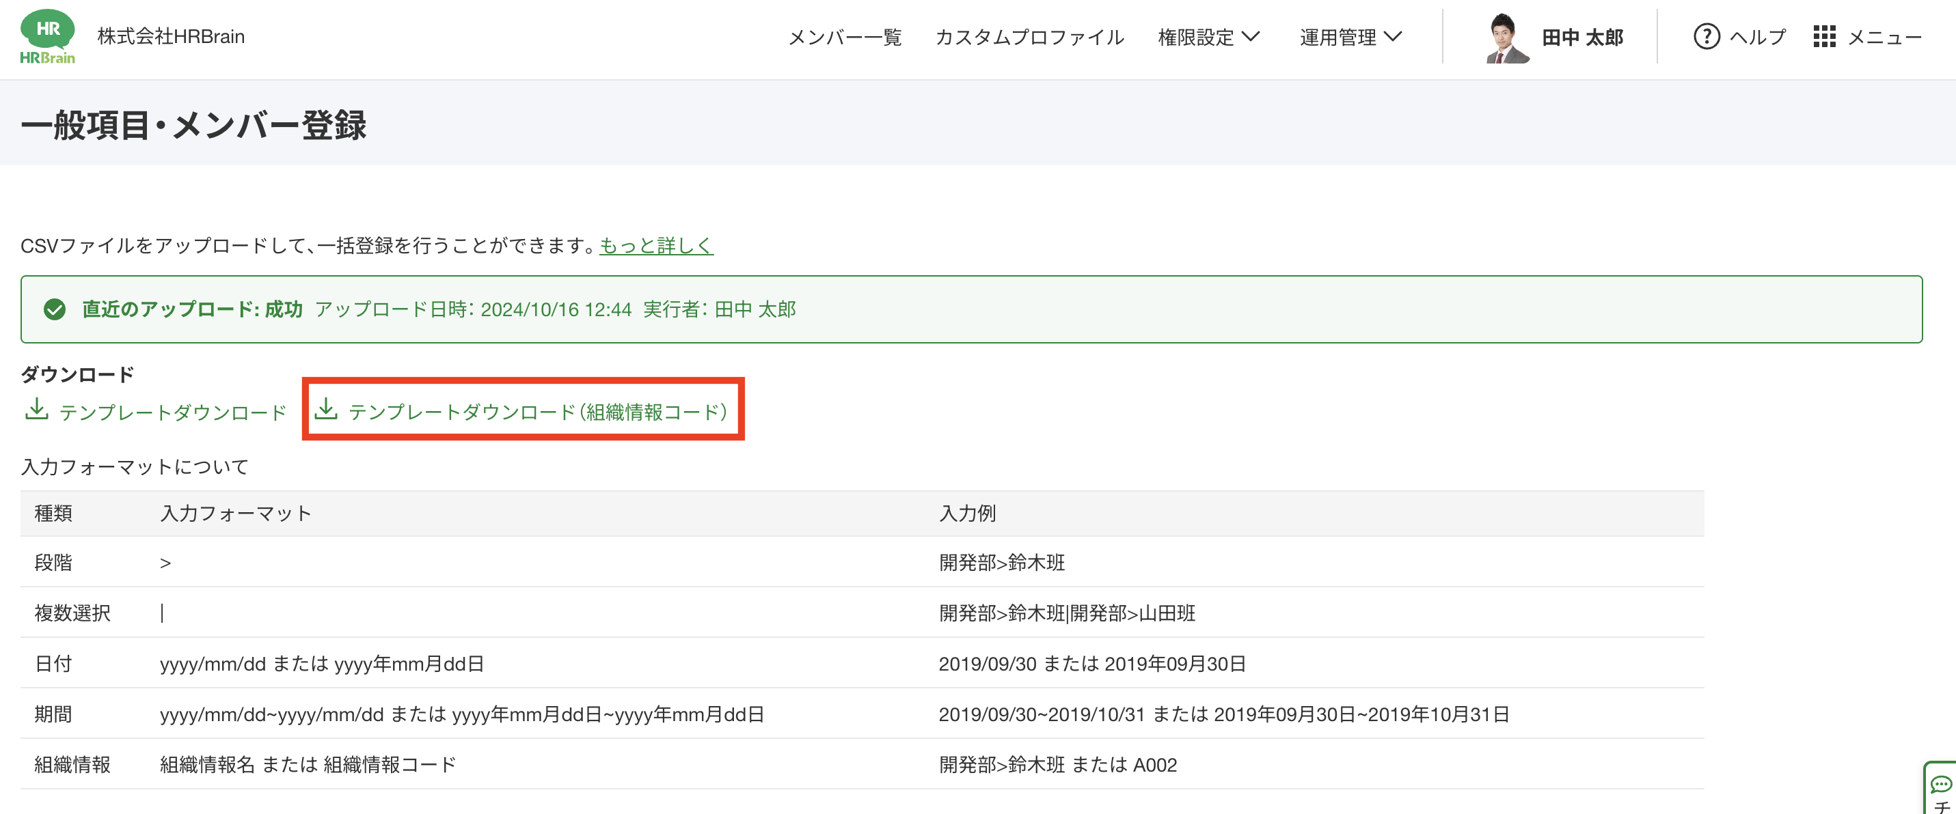Click the green success checkmark icon

pos(55,309)
